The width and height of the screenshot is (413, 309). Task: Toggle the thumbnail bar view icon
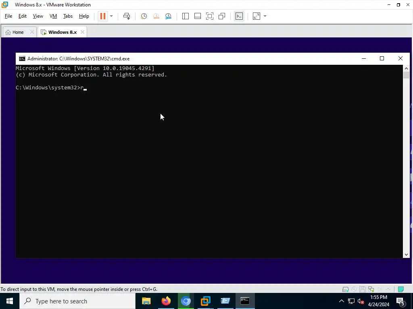pos(198,16)
